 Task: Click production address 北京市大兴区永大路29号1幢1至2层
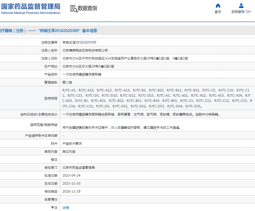[88, 66]
